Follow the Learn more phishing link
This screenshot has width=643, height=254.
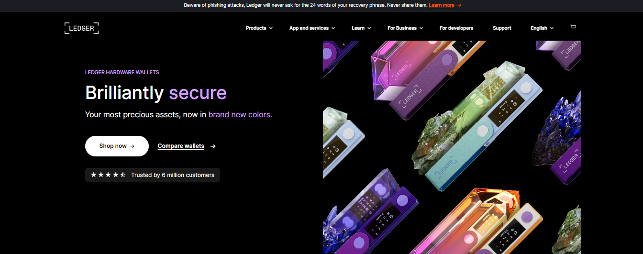442,5
